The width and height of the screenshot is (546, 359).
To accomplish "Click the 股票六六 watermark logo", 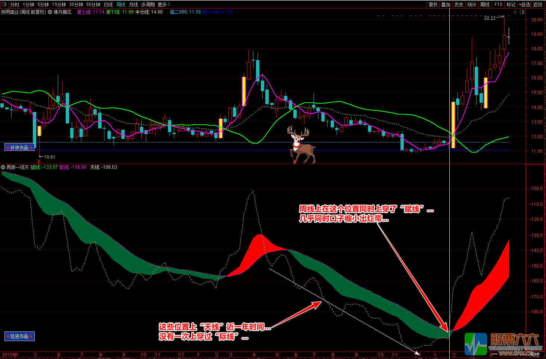I will pyautogui.click(x=502, y=344).
